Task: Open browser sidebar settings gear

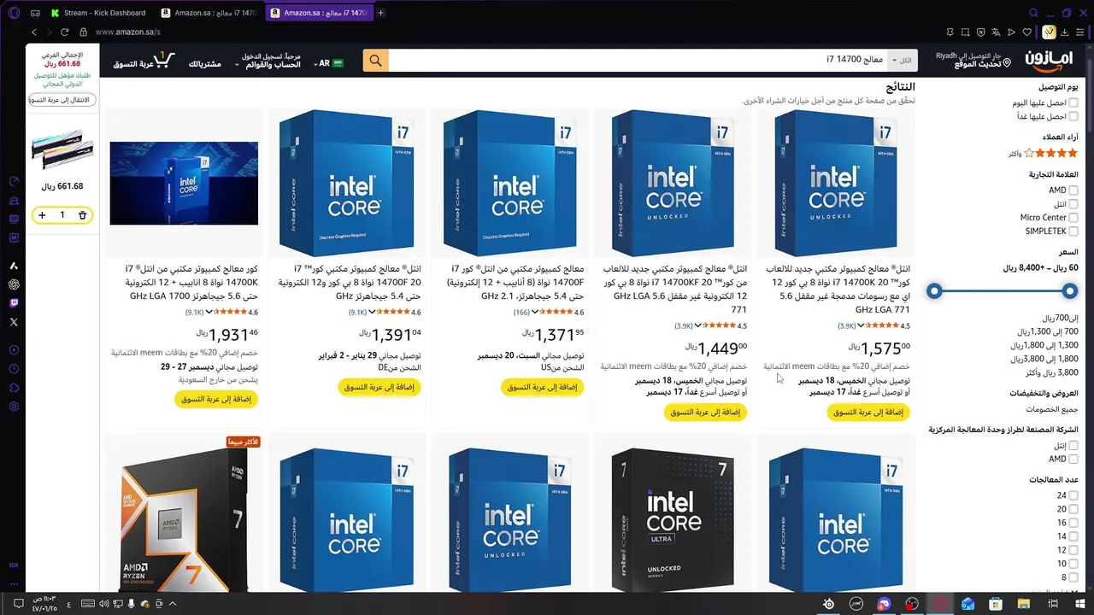Action: pos(14,407)
